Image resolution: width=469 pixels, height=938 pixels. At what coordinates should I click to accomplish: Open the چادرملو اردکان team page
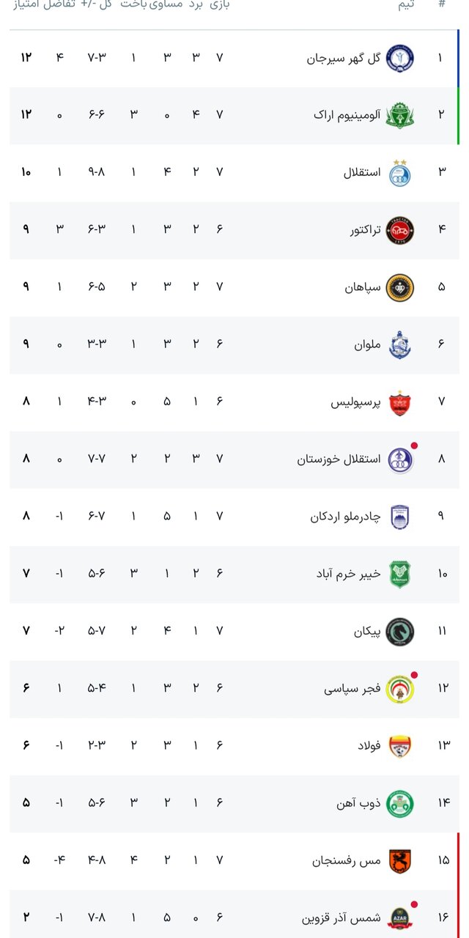(345, 517)
